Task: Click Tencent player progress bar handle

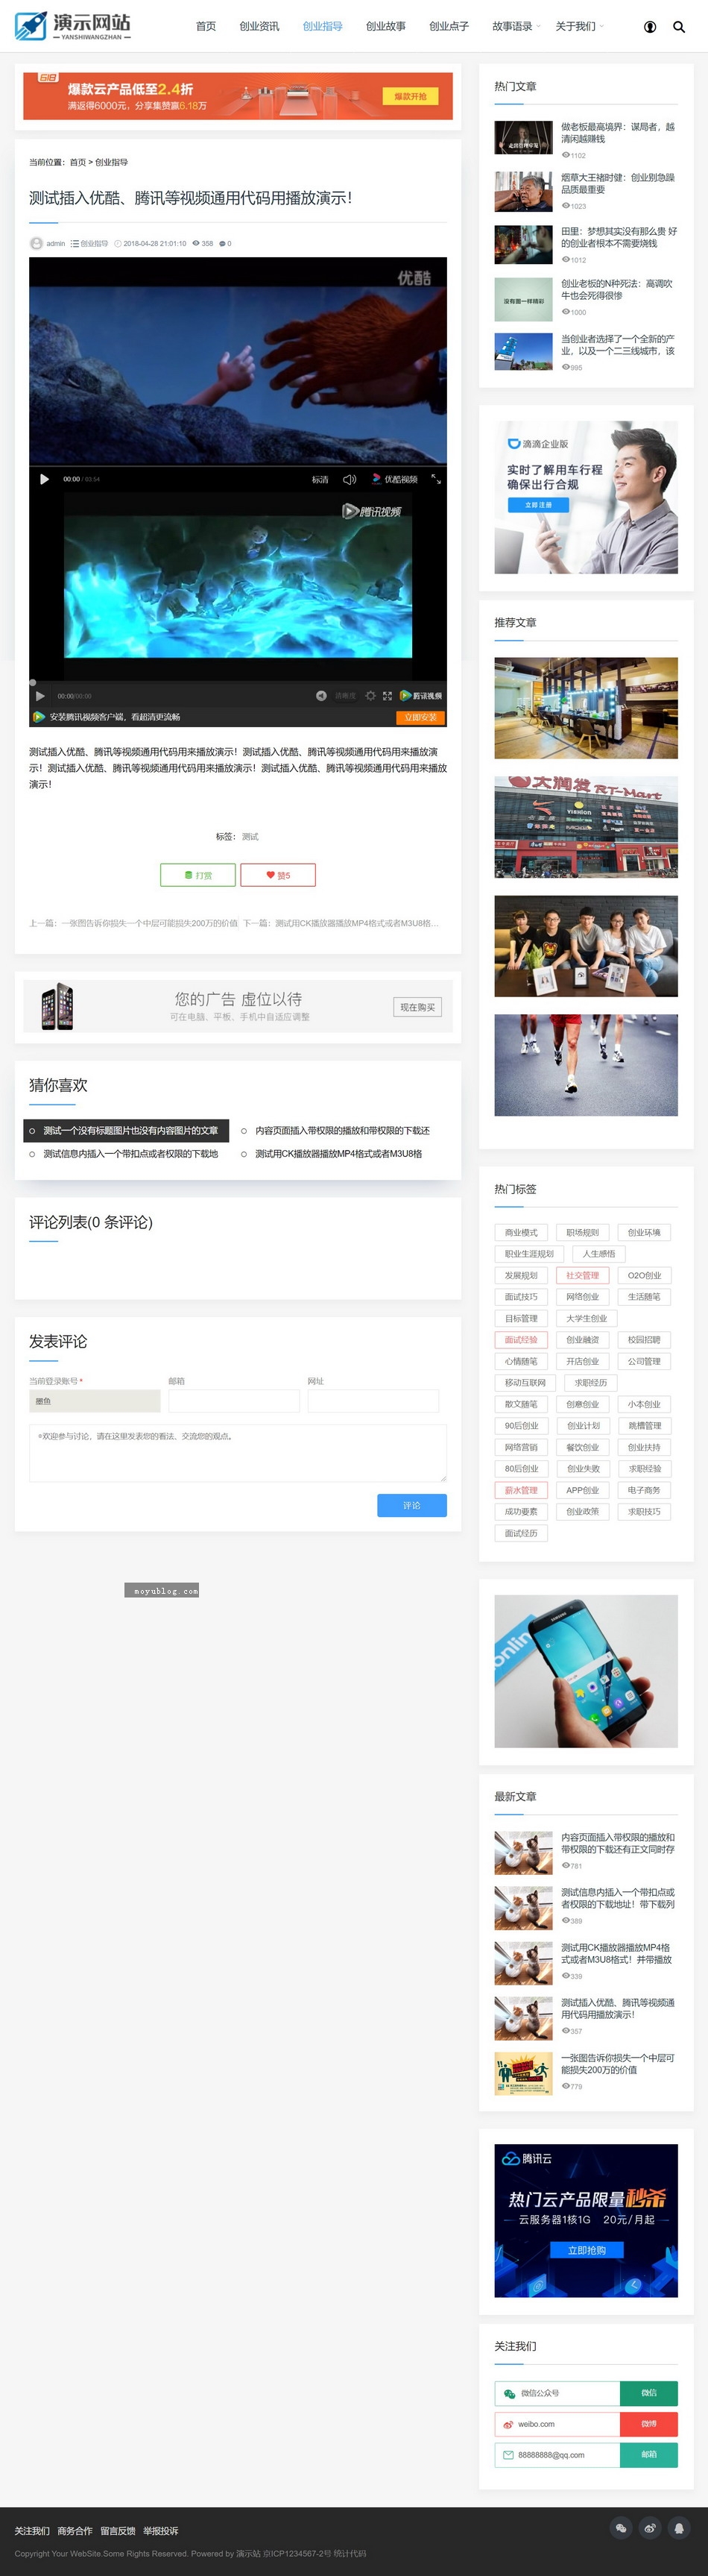Action: tap(32, 683)
